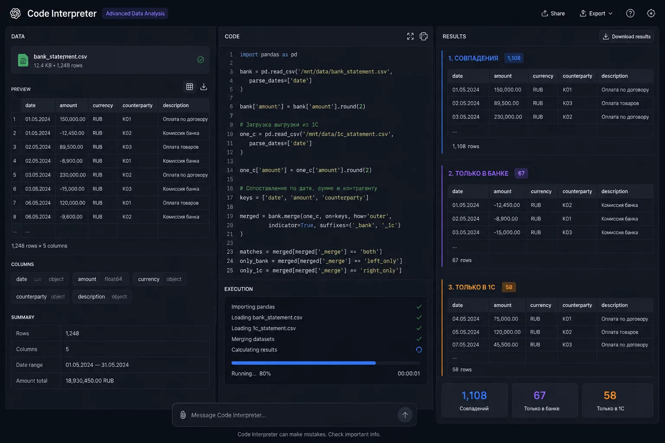Screen dimensions: 665x443
Task: Click the 1. СОВПАДЕНИЯ section heading
Action: coord(473,58)
